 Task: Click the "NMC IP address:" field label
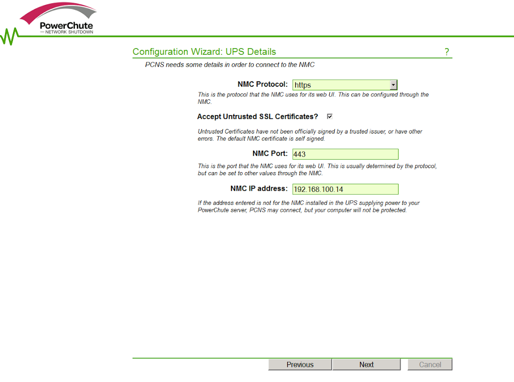tap(259, 189)
